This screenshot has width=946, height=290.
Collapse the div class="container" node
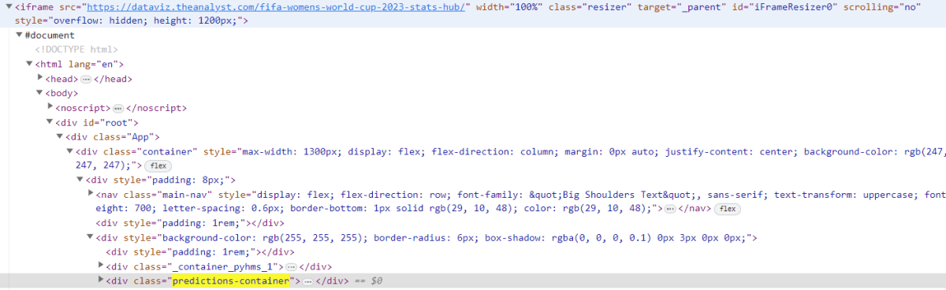70,151
